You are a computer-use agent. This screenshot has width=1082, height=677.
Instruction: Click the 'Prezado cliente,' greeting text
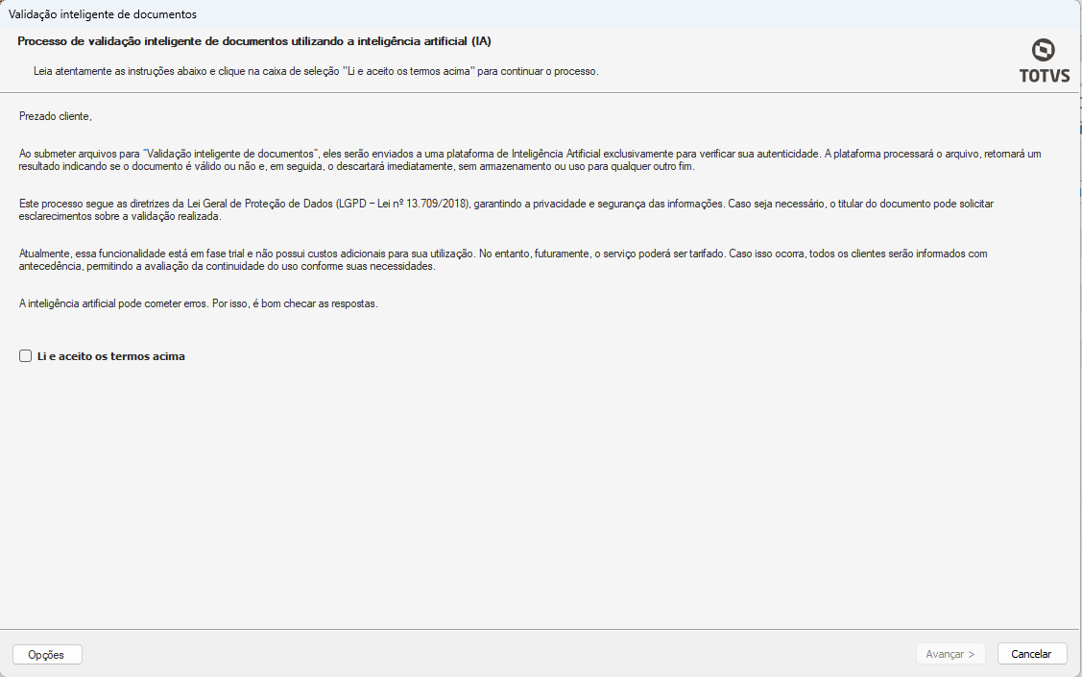pos(56,116)
